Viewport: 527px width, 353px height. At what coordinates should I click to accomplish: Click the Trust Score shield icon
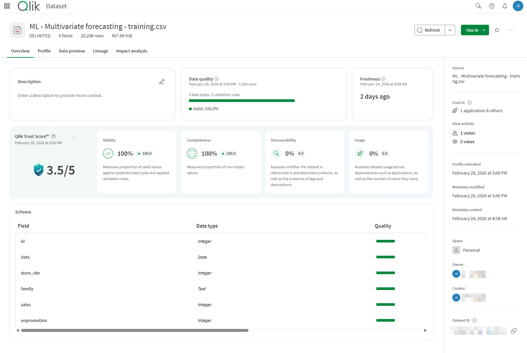[39, 170]
